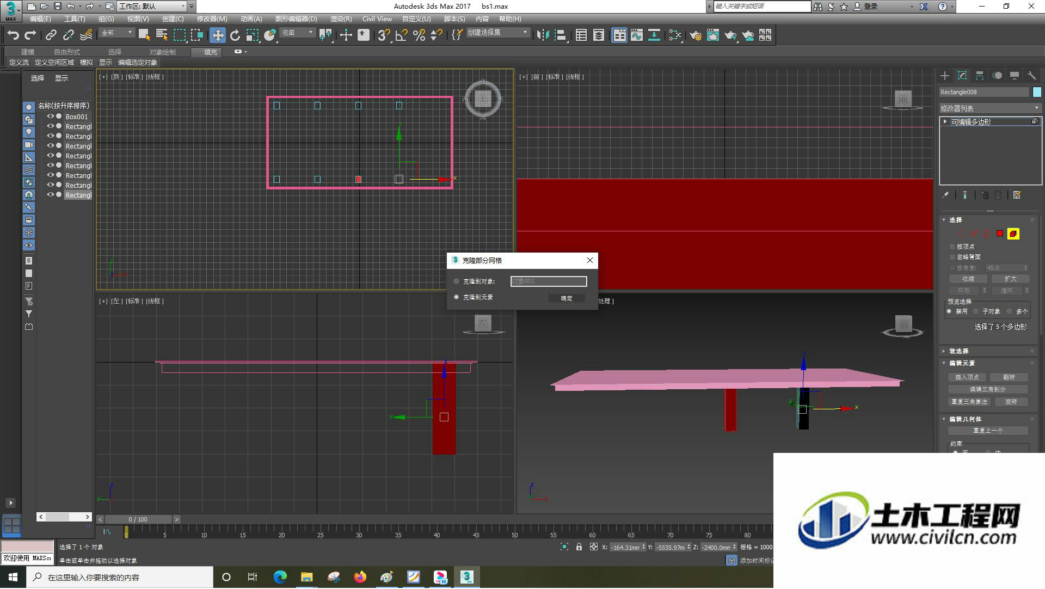1045x589 pixels.
Task: Open the 渲染(R) menu
Action: [x=341, y=19]
